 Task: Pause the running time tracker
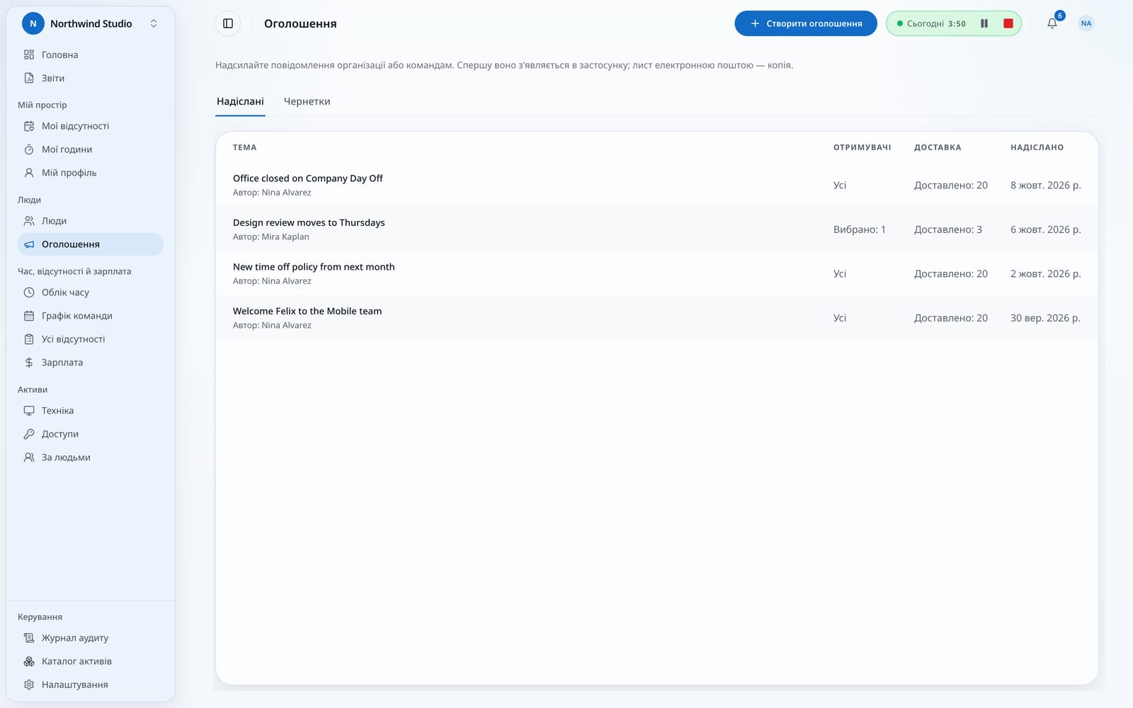coord(984,23)
